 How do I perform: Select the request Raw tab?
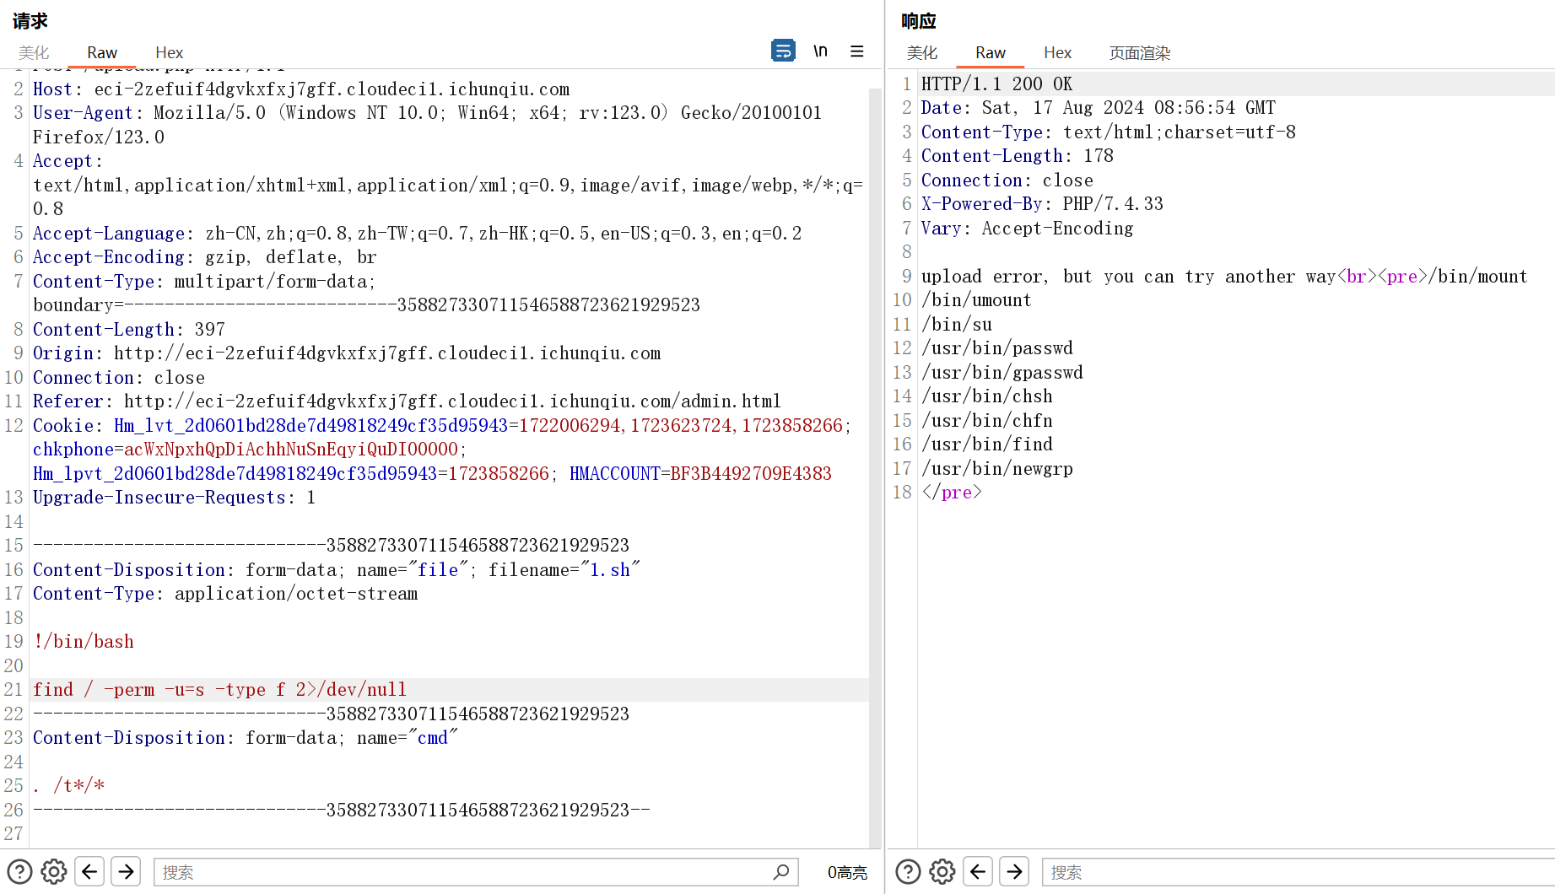[102, 52]
